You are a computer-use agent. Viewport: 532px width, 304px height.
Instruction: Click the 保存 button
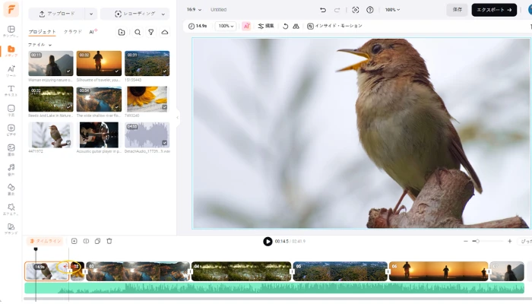(x=457, y=10)
